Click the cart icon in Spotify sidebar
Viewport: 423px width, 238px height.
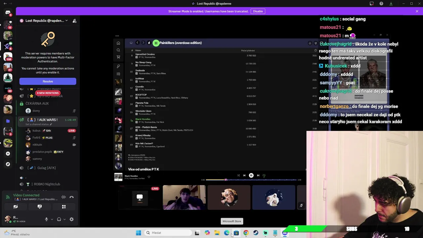pyautogui.click(x=118, y=57)
